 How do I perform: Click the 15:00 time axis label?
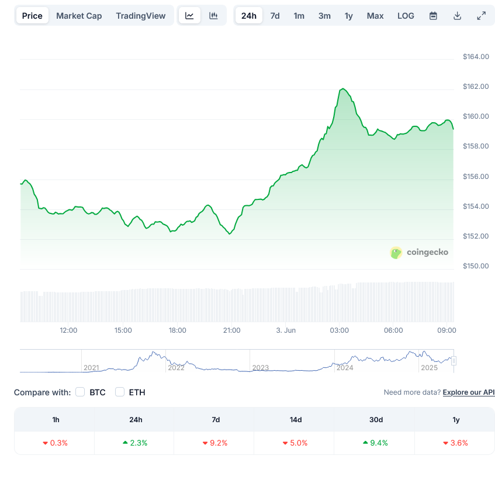click(123, 330)
